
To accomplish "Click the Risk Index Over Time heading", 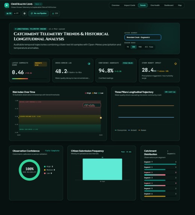I will pos(24,92).
